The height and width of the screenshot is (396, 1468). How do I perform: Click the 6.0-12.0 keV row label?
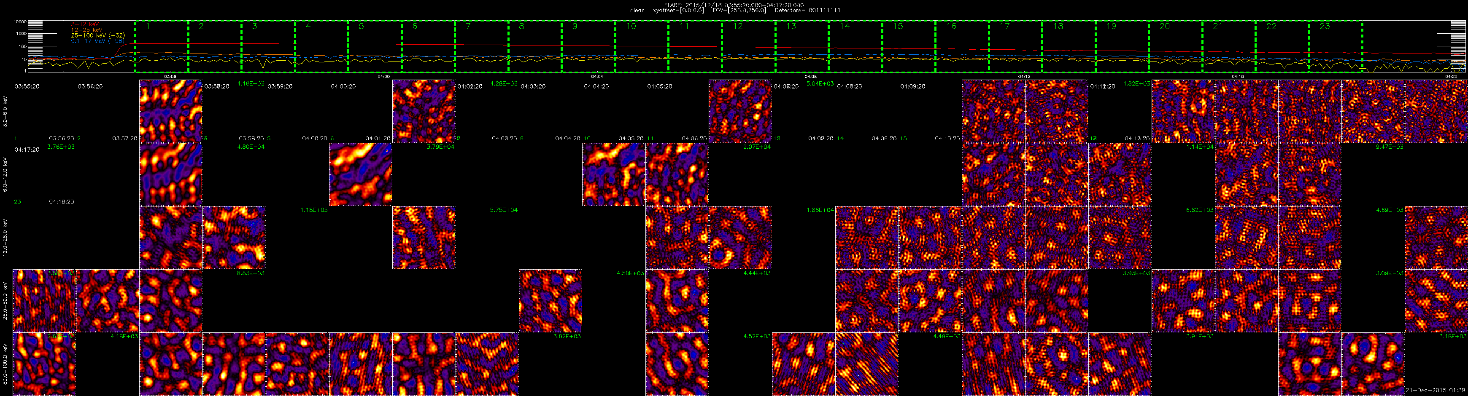click(5, 174)
